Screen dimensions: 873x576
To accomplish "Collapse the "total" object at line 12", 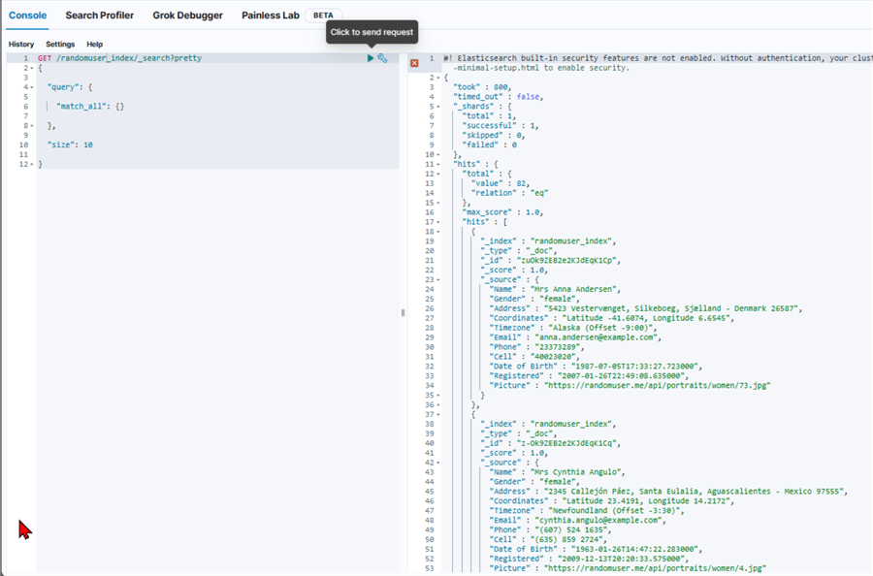I will [x=439, y=174].
